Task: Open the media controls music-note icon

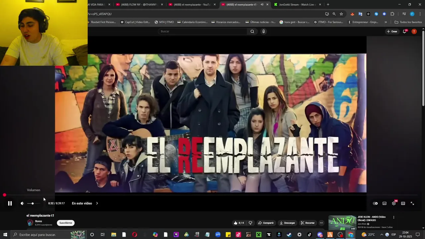Action: 404,14
